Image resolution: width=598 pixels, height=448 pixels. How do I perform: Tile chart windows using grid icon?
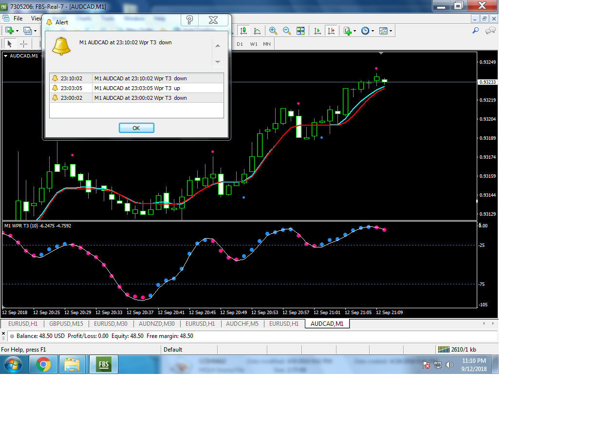click(300, 31)
